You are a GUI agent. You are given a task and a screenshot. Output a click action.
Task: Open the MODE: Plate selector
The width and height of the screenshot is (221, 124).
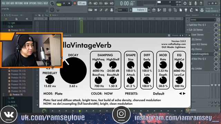(53, 94)
